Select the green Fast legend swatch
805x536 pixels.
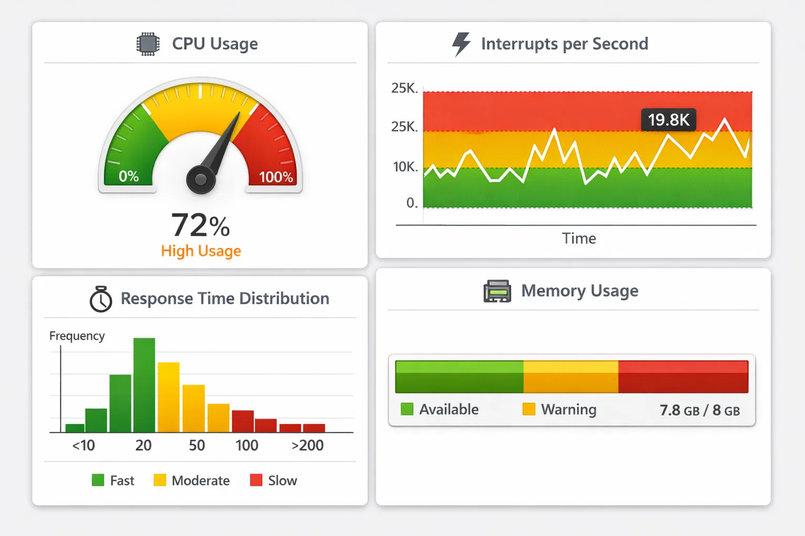click(98, 480)
